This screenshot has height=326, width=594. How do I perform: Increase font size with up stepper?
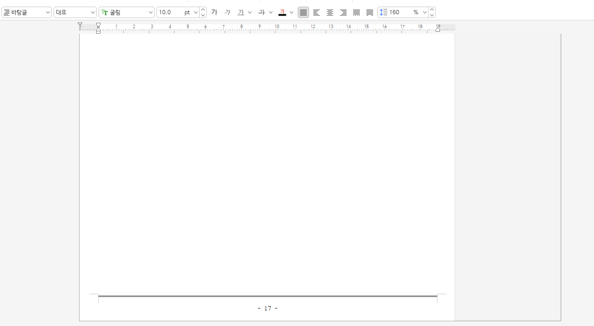[203, 9]
